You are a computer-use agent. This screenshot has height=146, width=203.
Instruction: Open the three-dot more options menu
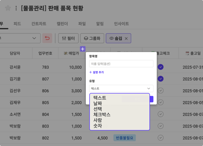click(x=16, y=8)
